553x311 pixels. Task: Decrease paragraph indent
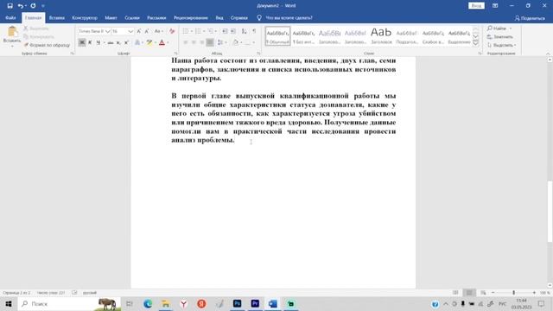pyautogui.click(x=225, y=31)
